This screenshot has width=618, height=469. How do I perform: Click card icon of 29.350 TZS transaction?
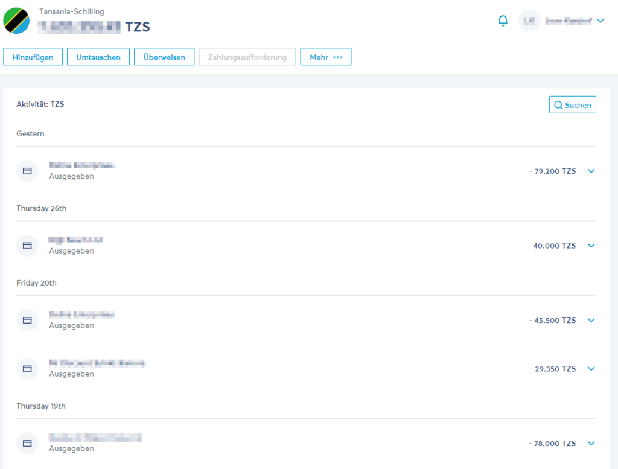pyautogui.click(x=27, y=368)
